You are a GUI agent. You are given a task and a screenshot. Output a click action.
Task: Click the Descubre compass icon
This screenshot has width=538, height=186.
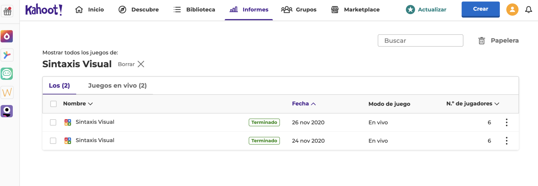(122, 10)
